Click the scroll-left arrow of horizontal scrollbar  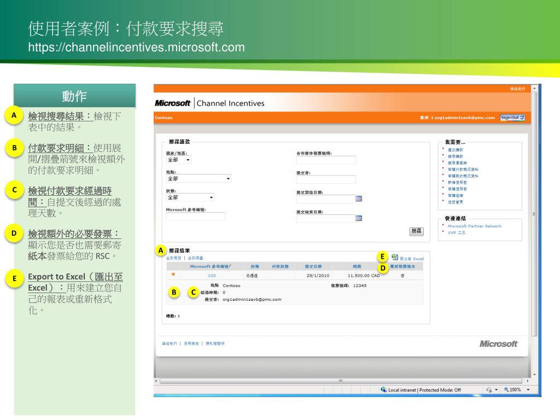[156, 381]
